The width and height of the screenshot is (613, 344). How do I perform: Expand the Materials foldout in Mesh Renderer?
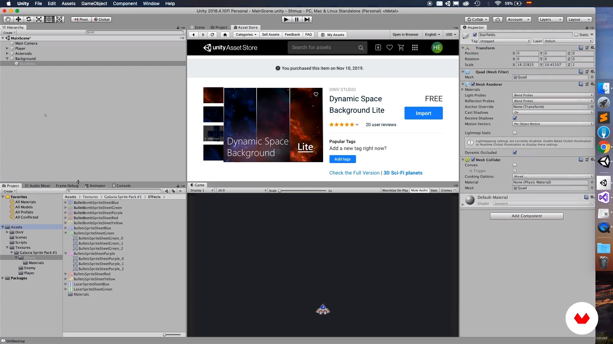pos(463,90)
